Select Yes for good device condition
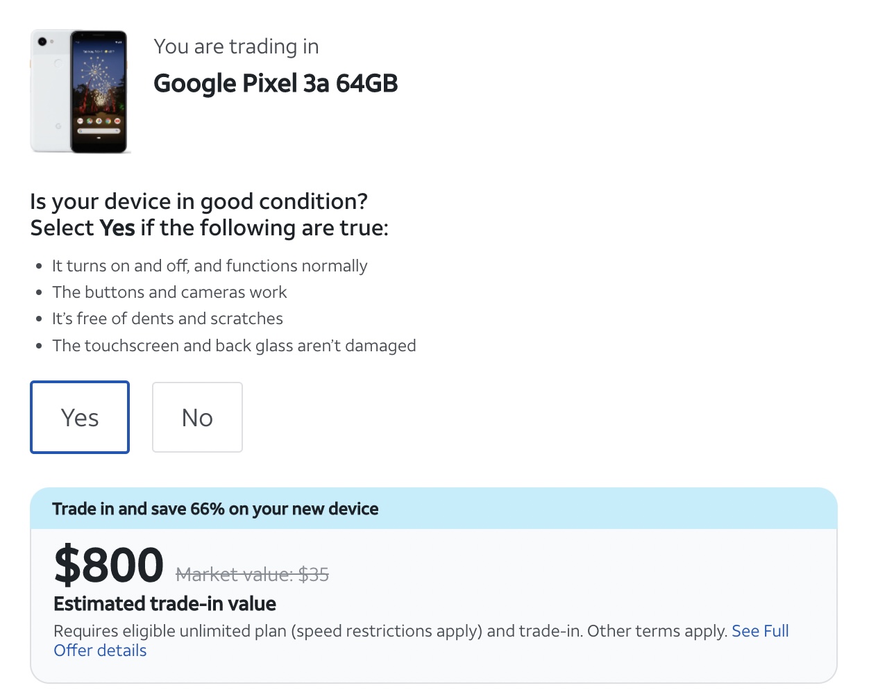This screenshot has width=869, height=697. pyautogui.click(x=80, y=417)
